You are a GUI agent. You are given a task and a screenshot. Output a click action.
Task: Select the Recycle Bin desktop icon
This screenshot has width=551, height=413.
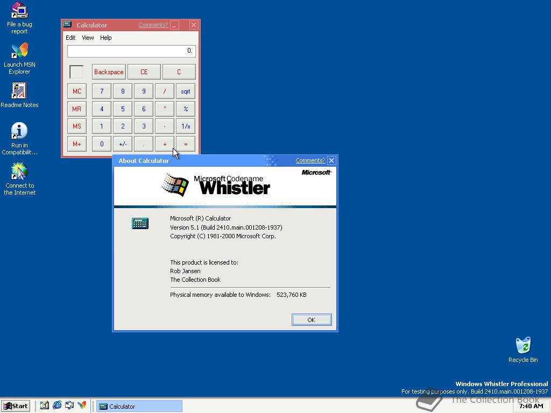tap(523, 350)
